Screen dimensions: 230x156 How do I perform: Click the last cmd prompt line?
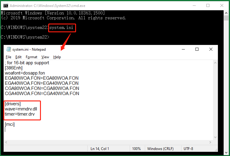point(25,37)
